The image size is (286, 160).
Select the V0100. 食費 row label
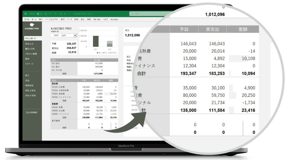[x=57, y=107]
